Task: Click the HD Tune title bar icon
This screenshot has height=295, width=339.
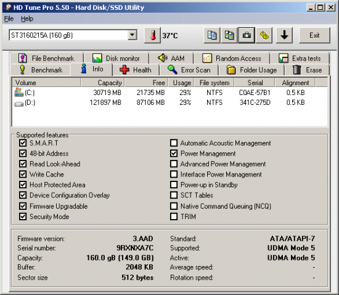Action: pos(8,7)
